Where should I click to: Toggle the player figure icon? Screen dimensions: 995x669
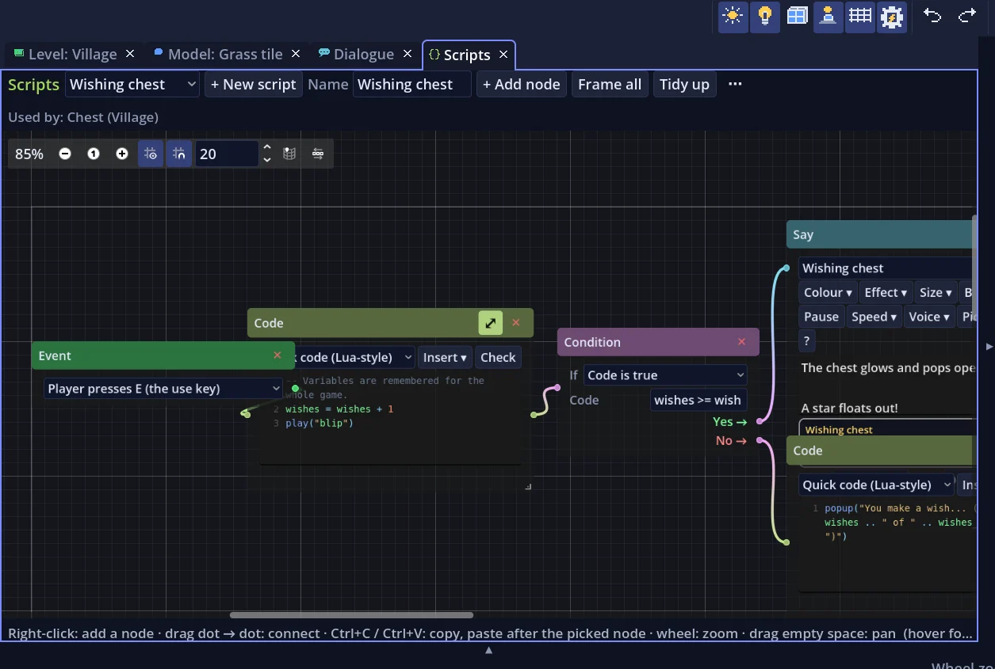(829, 17)
